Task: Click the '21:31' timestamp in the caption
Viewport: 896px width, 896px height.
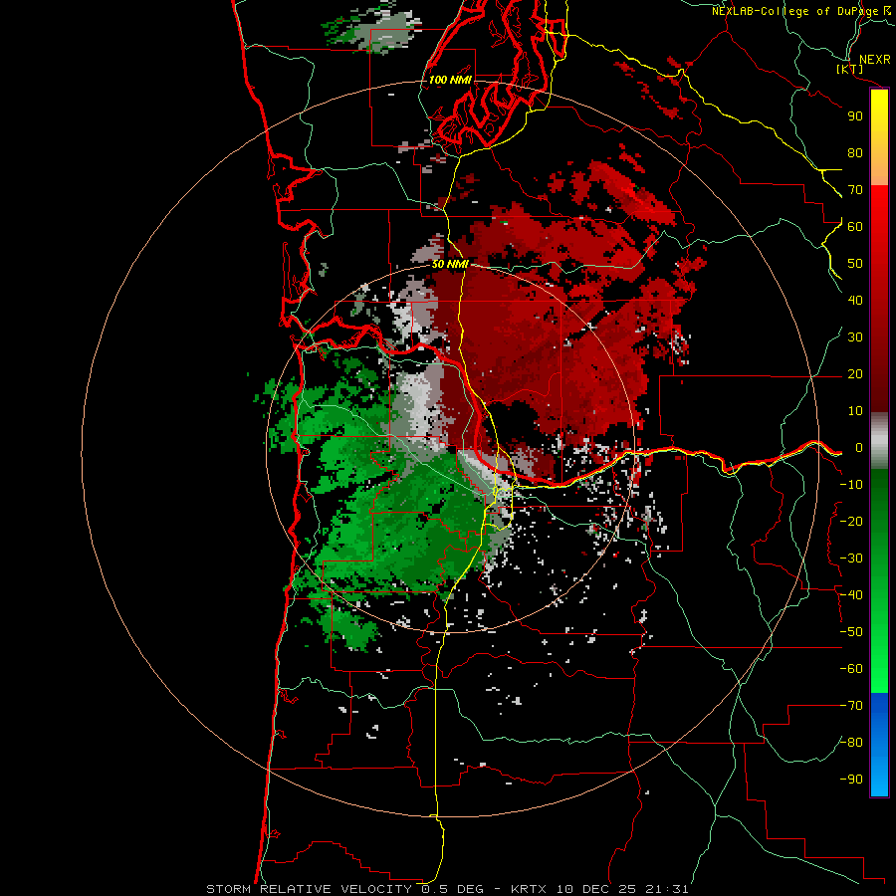Action: (x=667, y=889)
